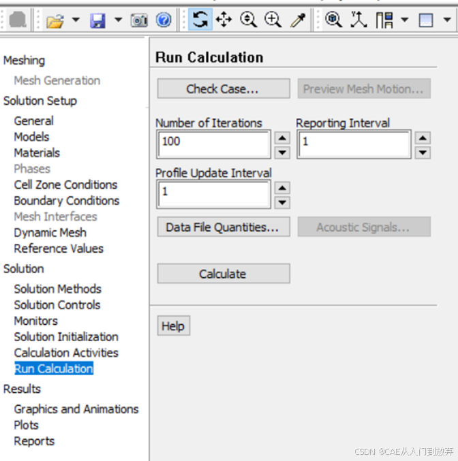Screen dimensions: 458x461
Task: Decrease Reporting Interval with down arrow
Action: pyautogui.click(x=423, y=153)
